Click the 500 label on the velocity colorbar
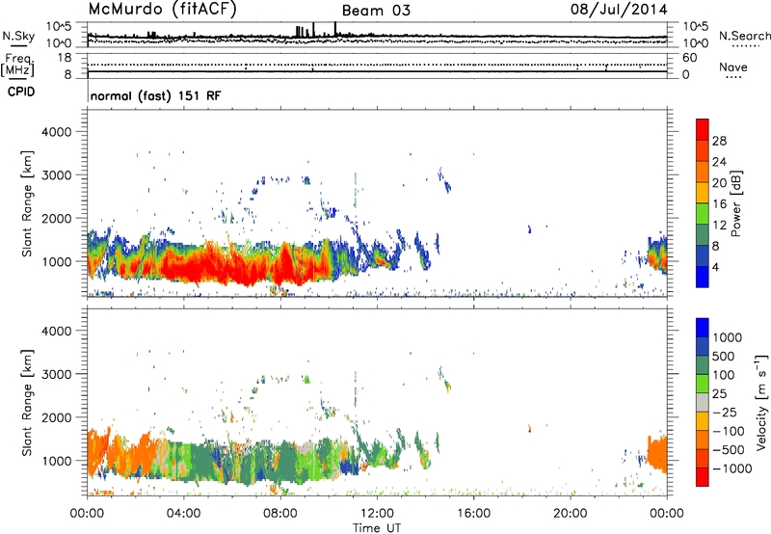This screenshot has width=771, height=534. 724,356
